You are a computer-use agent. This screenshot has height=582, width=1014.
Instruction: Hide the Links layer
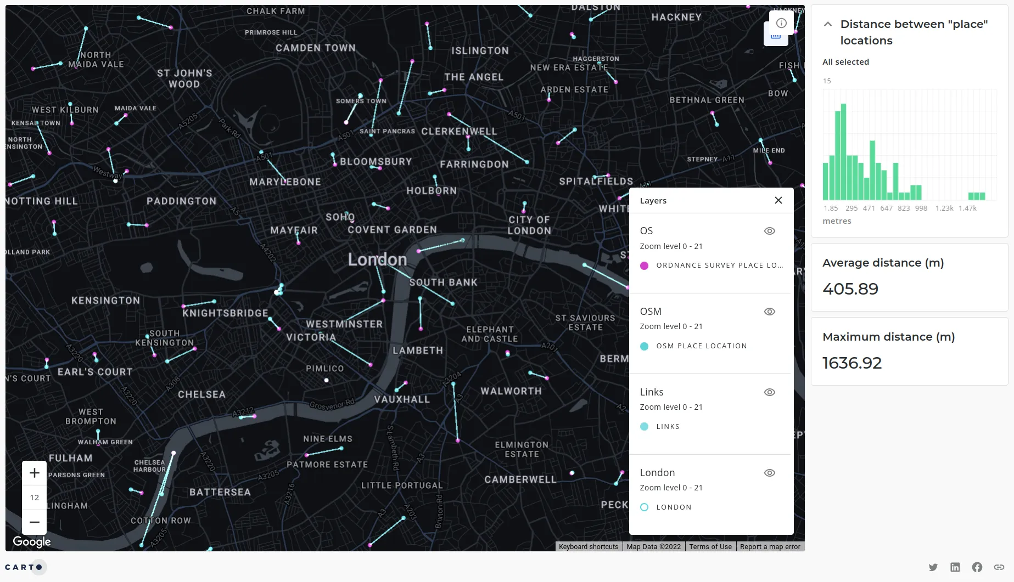769,392
